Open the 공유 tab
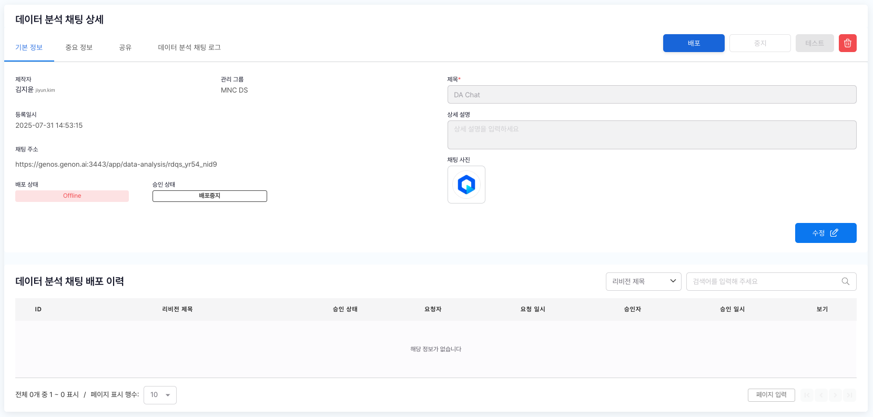The height and width of the screenshot is (417, 873). (x=125, y=47)
